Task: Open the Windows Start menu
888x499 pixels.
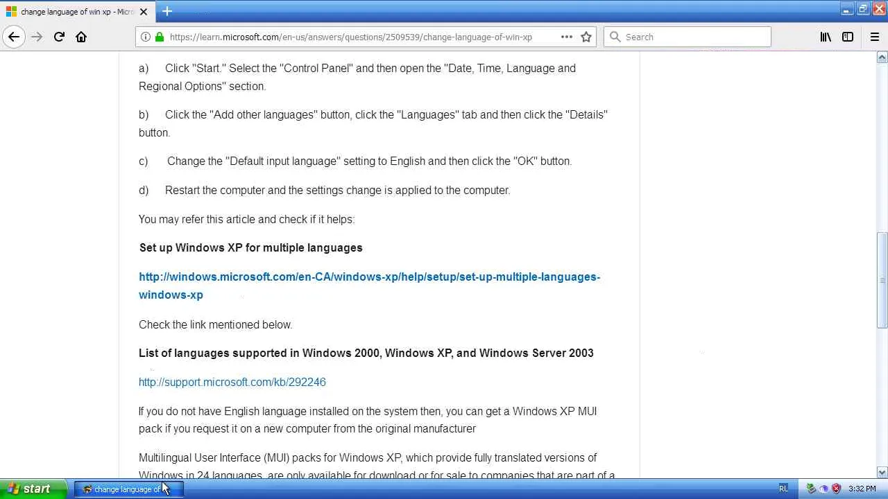Action: click(33, 489)
